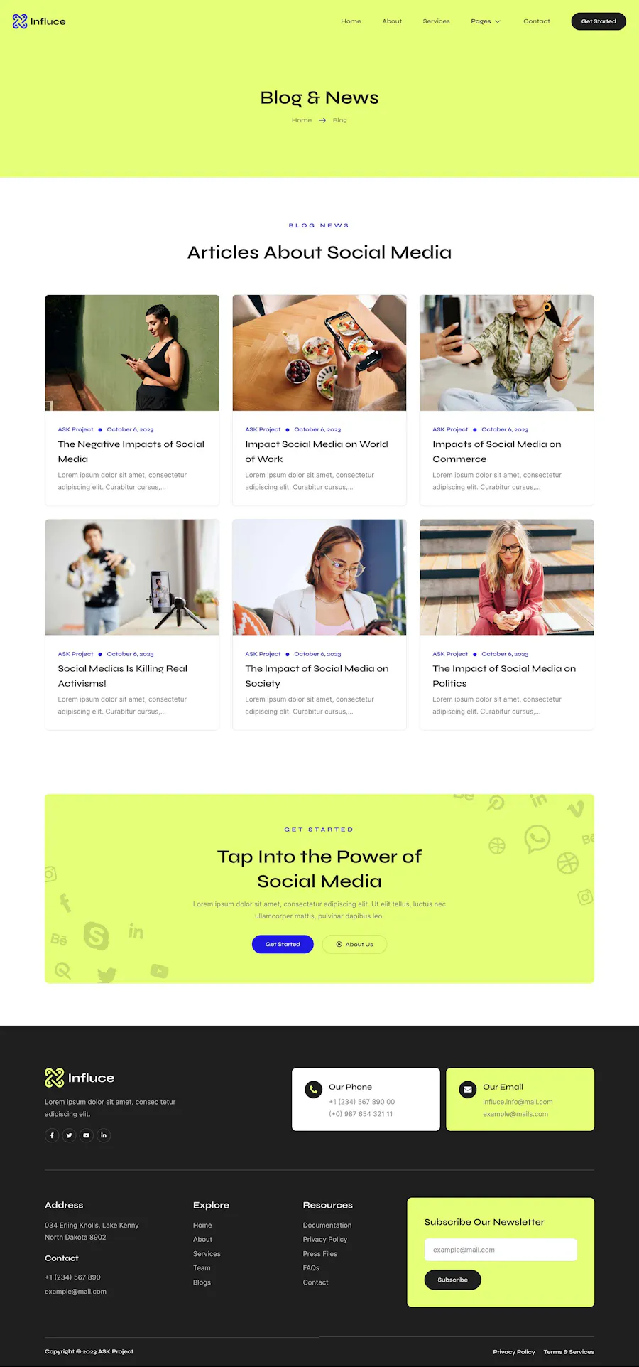Open the Privacy Policy link in bottom bar
The width and height of the screenshot is (639, 1367).
pyautogui.click(x=514, y=1352)
